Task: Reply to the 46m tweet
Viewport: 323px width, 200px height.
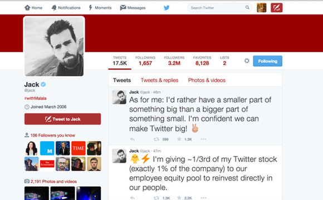Action: 132,139
